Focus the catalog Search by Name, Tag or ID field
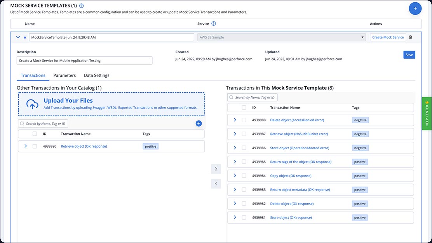This screenshot has height=243, width=432. [43, 124]
